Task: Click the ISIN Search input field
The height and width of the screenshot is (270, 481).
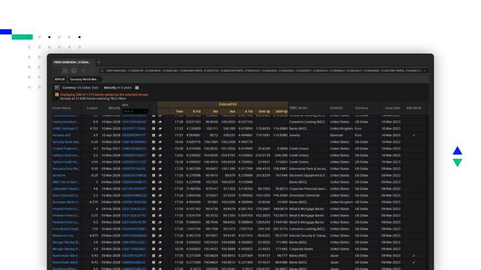Action: point(133,111)
